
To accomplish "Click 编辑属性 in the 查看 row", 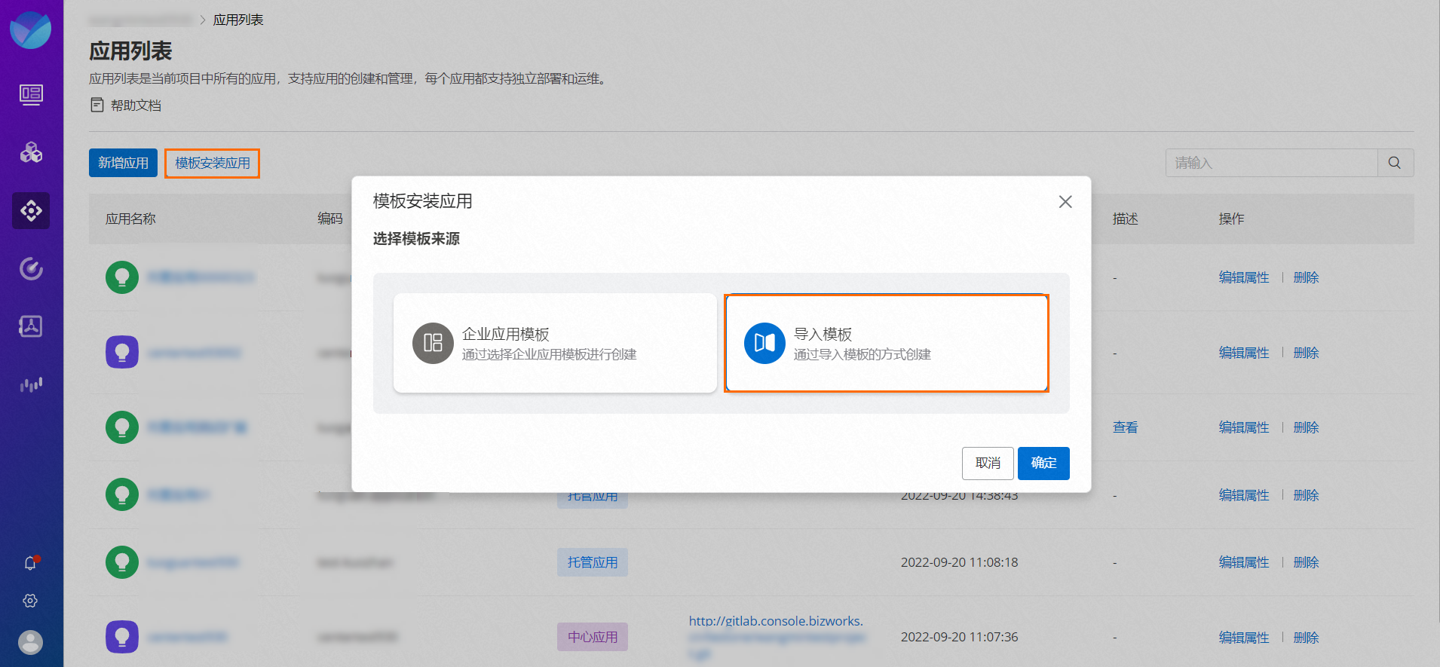I will coord(1244,427).
